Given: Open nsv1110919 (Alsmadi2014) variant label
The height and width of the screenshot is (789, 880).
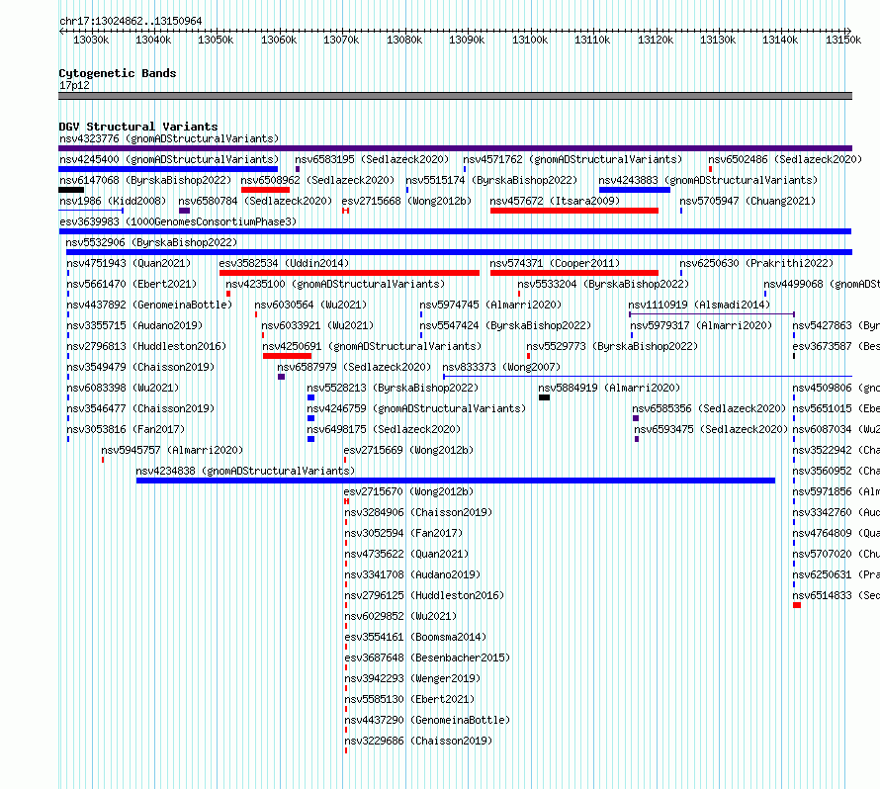Looking at the screenshot, I should [x=699, y=305].
